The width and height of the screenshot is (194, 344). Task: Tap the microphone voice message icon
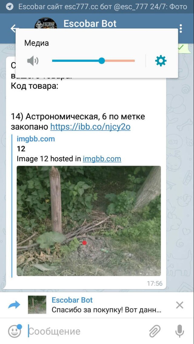click(179, 331)
